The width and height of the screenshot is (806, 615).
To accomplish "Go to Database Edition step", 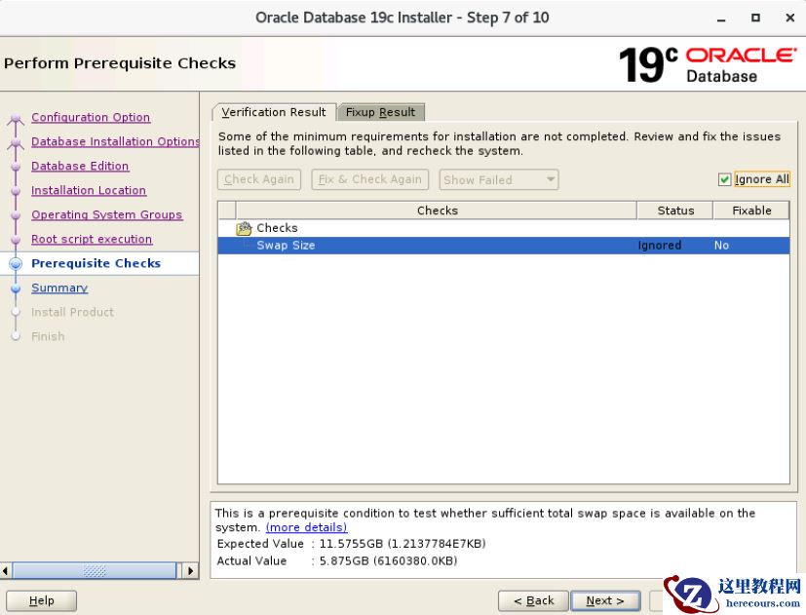I will pyautogui.click(x=80, y=166).
